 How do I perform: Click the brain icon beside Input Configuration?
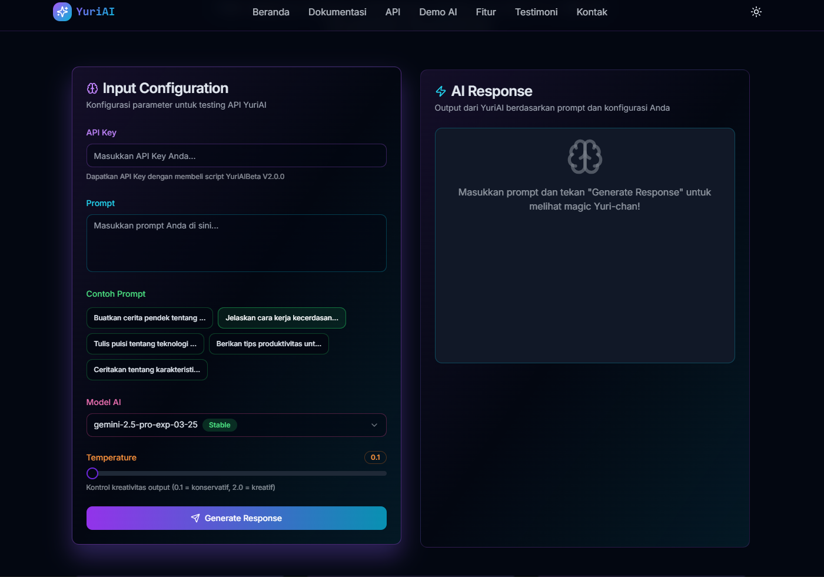click(x=92, y=88)
